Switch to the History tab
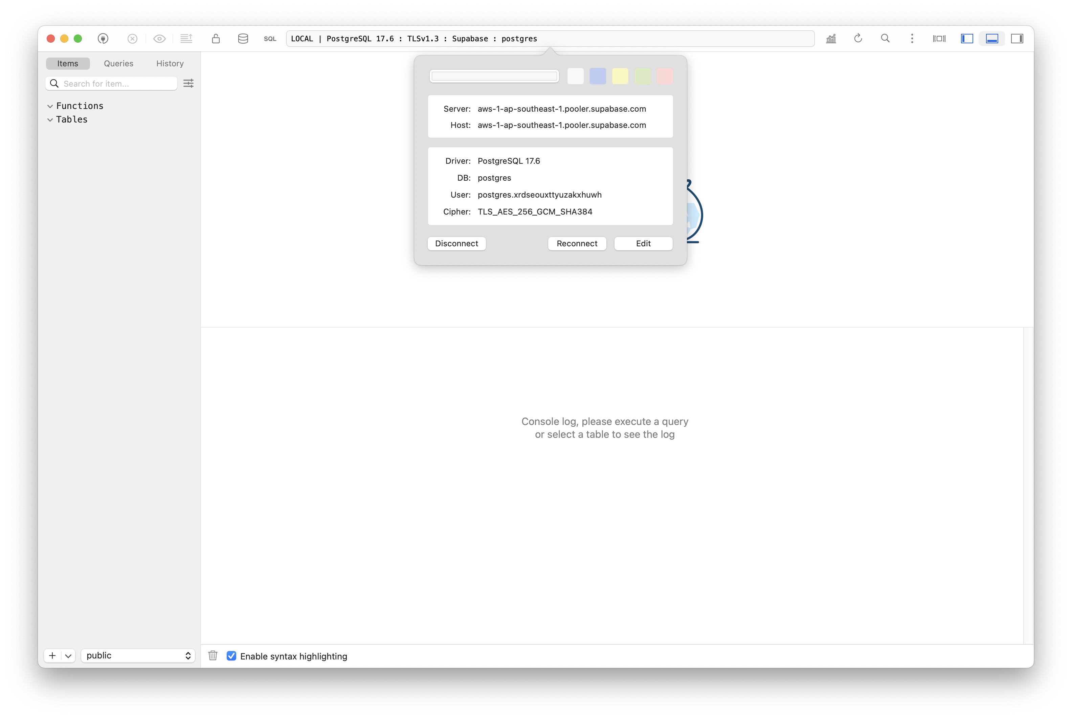 coord(170,63)
